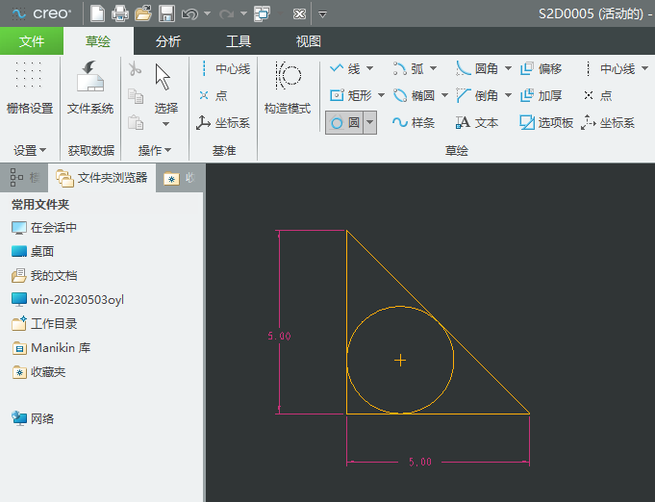Screen dimensions: 655x502
Task: Click the vertical 5.00 dimension value
Action: pos(279,337)
